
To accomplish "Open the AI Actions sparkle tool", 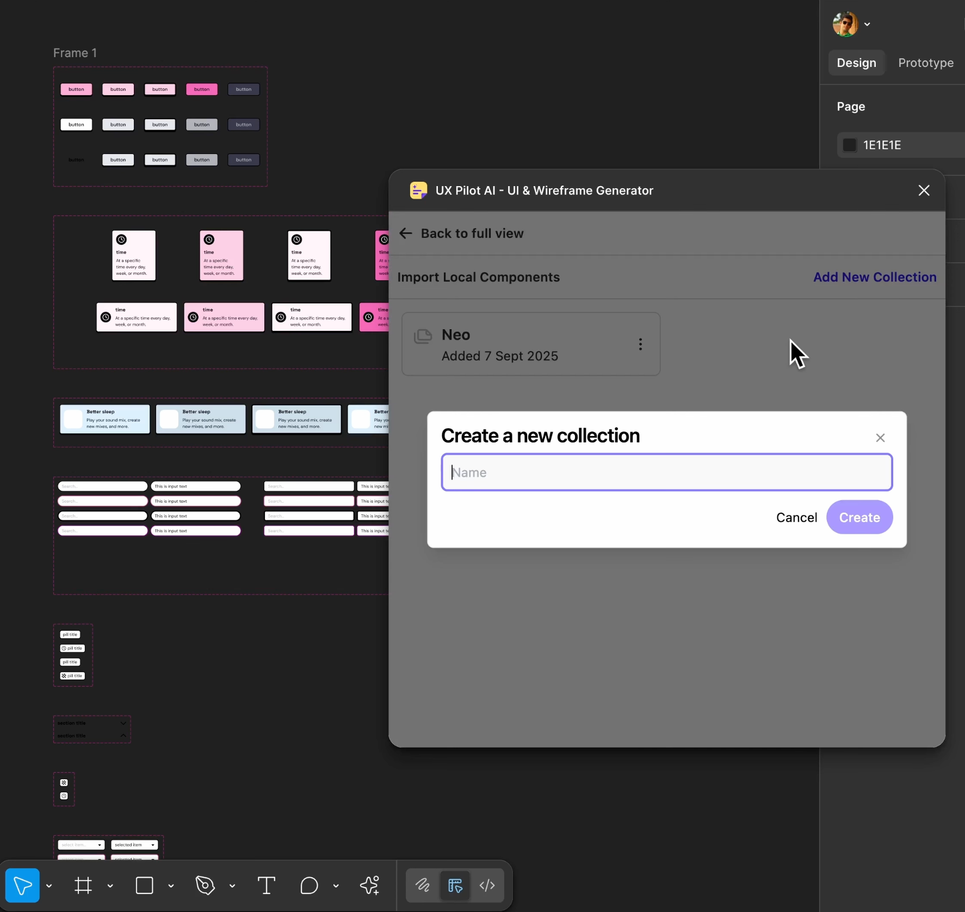I will point(370,885).
